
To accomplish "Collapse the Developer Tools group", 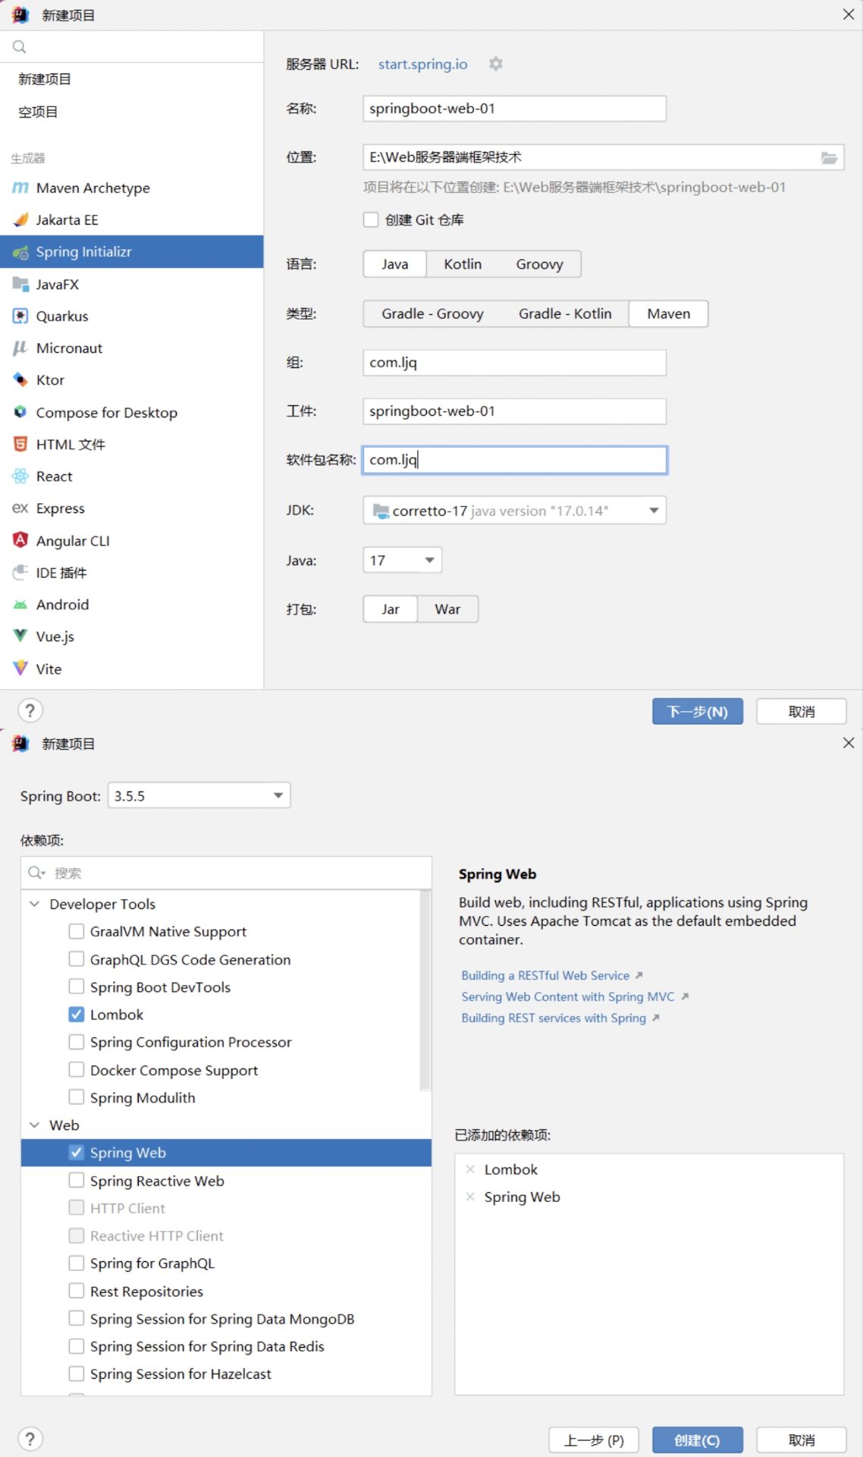I will coord(34,904).
